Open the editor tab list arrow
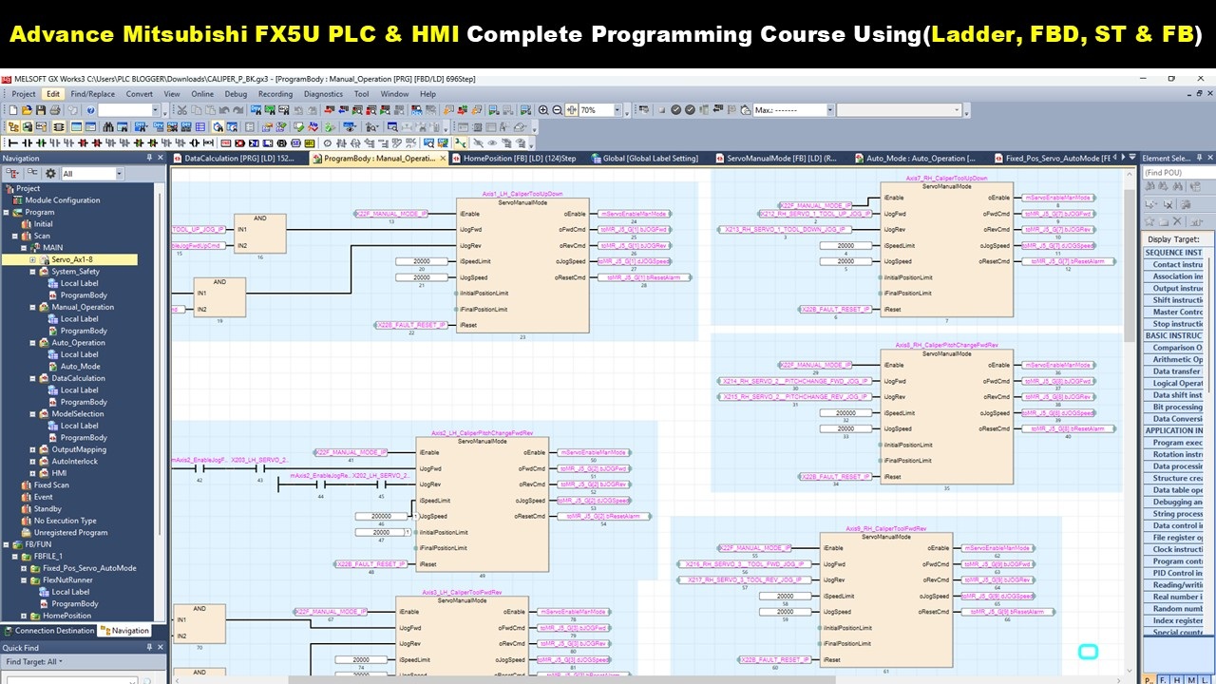 [x=1131, y=158]
